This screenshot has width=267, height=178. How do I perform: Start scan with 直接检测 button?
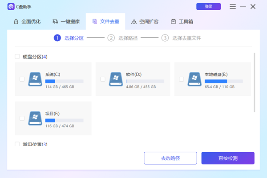tap(227, 158)
